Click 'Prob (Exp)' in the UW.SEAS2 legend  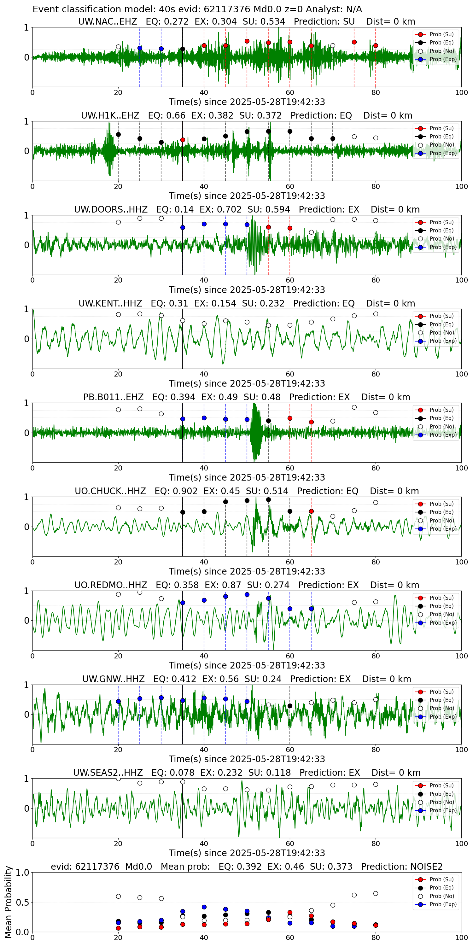point(443,810)
